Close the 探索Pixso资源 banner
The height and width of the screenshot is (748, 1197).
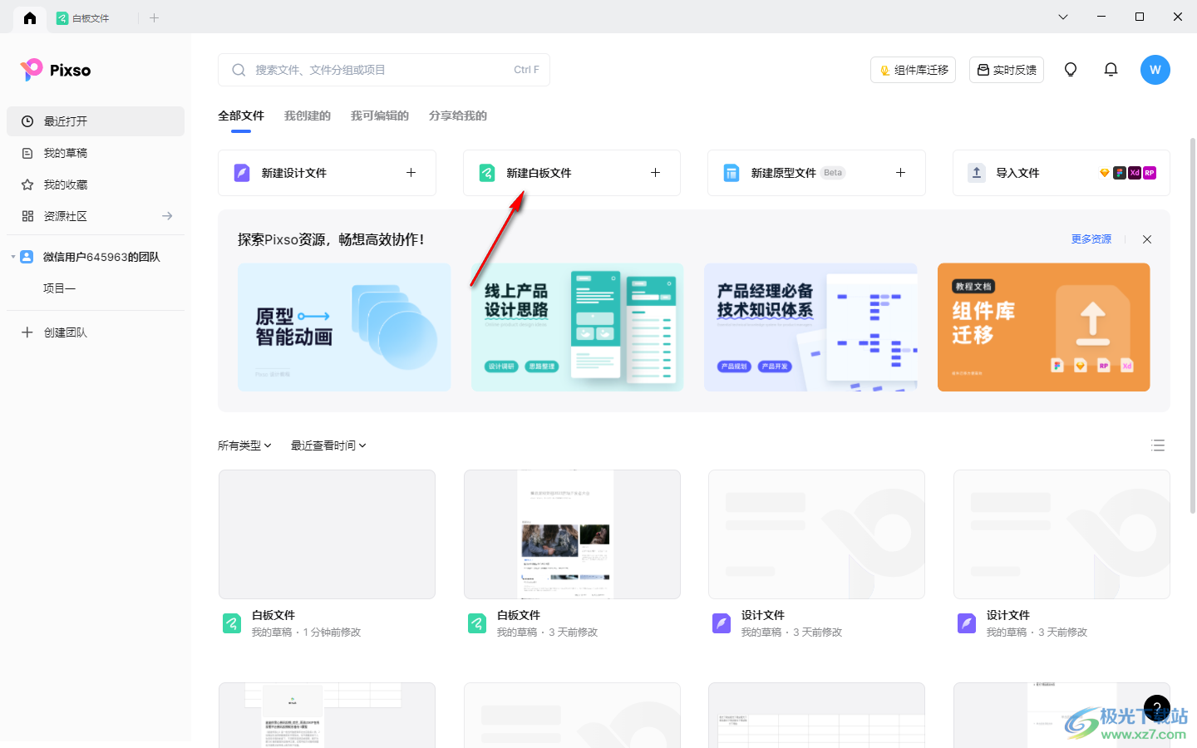point(1147,239)
